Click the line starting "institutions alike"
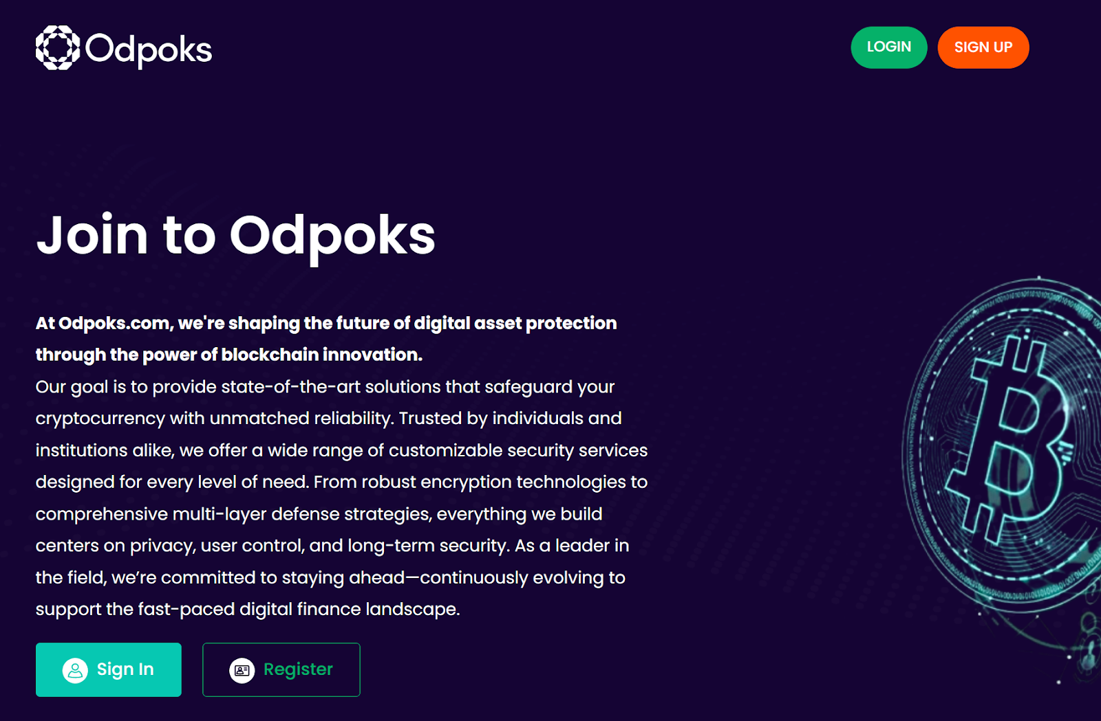 (x=341, y=450)
